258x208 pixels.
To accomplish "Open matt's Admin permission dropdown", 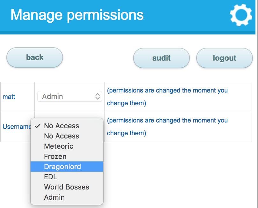I will (x=69, y=96).
